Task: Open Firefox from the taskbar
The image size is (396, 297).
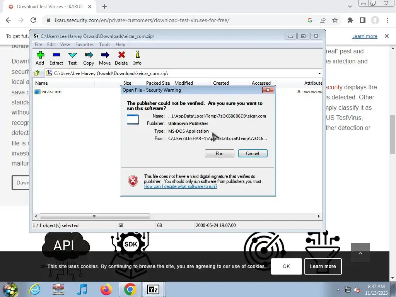Action: pos(106,289)
